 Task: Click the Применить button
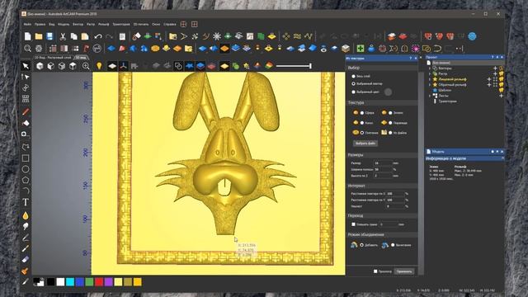(404, 271)
